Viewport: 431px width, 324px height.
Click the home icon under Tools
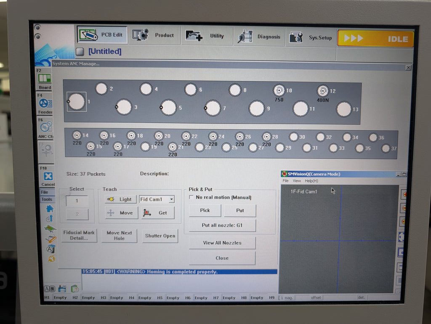50,208
